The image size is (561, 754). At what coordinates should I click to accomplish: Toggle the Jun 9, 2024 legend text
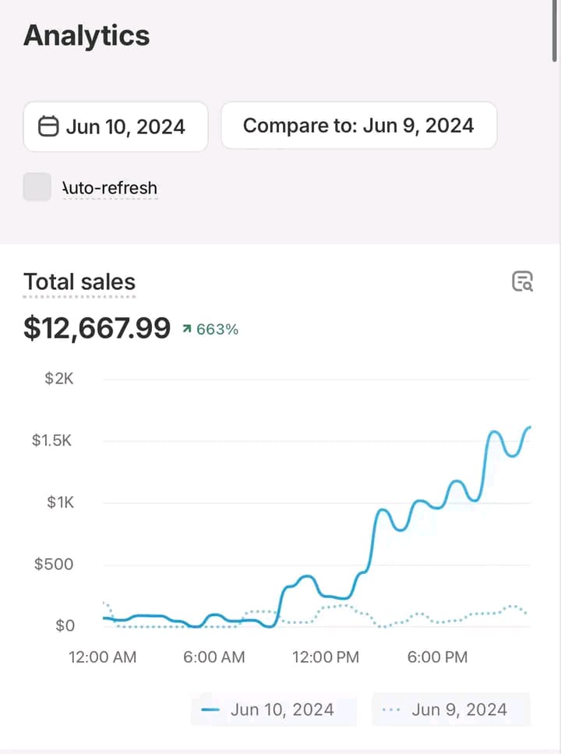coord(459,710)
